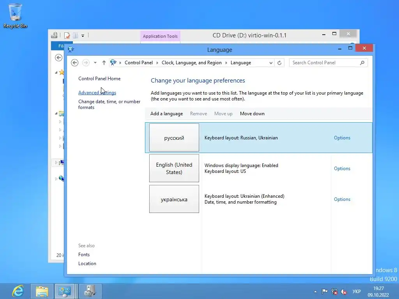Open Advanced settings link
Screen dimensions: 399x299
97,93
